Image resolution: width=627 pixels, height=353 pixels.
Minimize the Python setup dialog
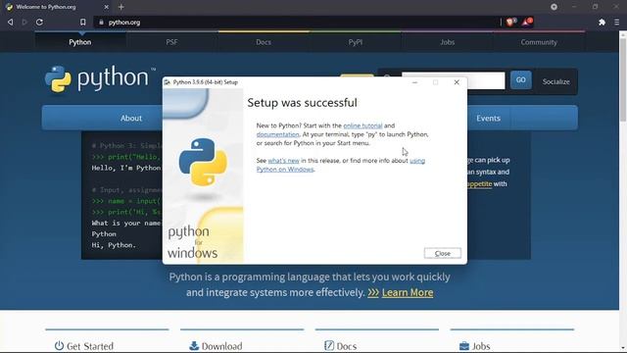click(414, 82)
